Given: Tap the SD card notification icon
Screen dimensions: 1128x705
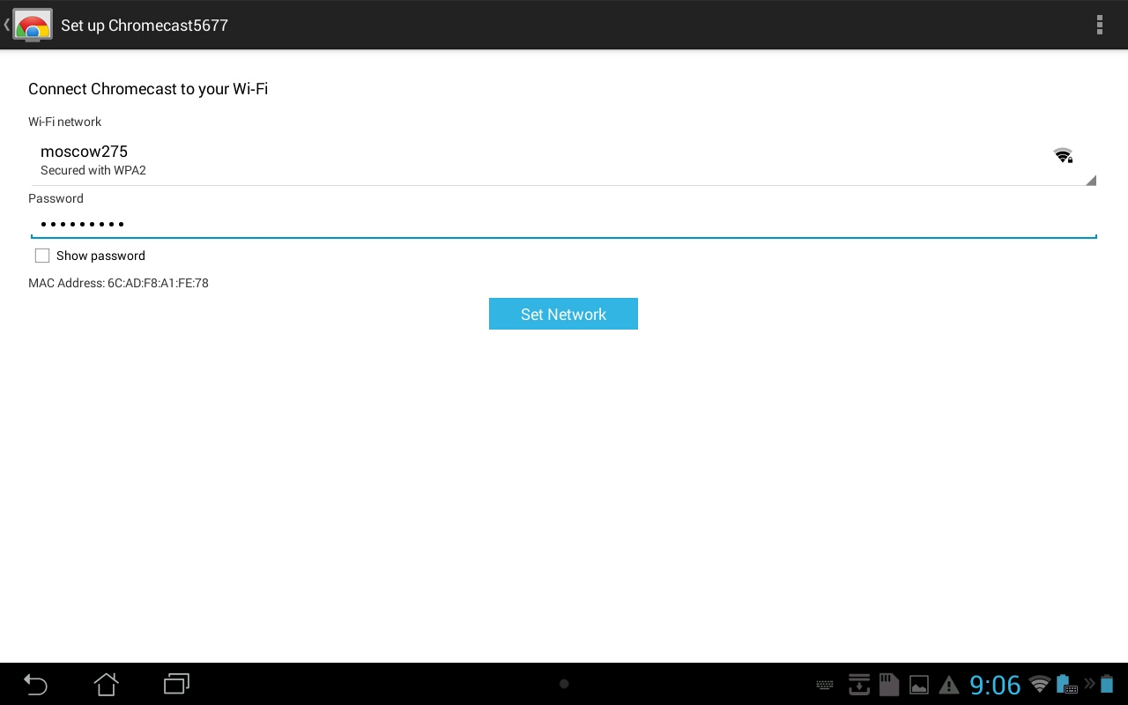Looking at the screenshot, I should tap(888, 684).
